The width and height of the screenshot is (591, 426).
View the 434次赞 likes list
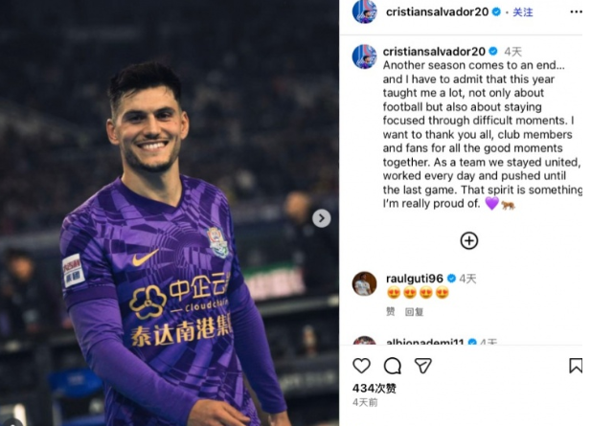(x=374, y=389)
